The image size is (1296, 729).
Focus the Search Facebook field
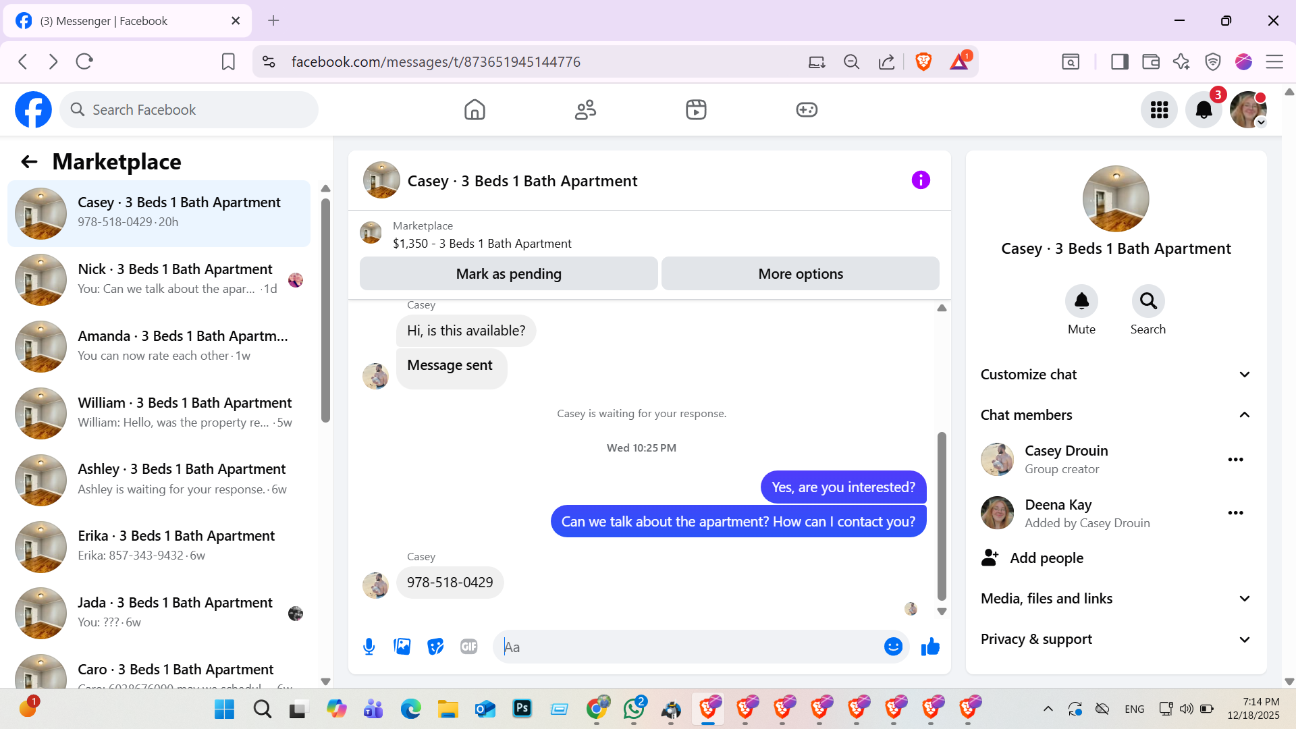click(189, 109)
